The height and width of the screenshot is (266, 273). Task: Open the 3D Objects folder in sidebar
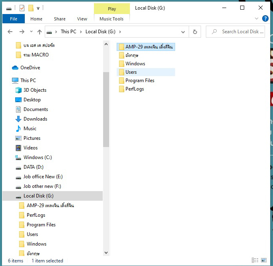pos(35,90)
